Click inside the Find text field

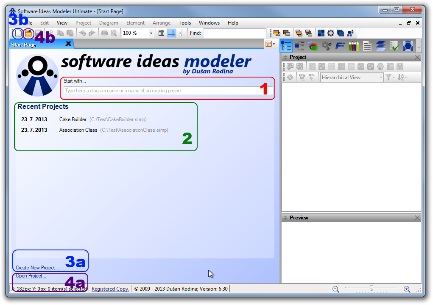coord(235,33)
